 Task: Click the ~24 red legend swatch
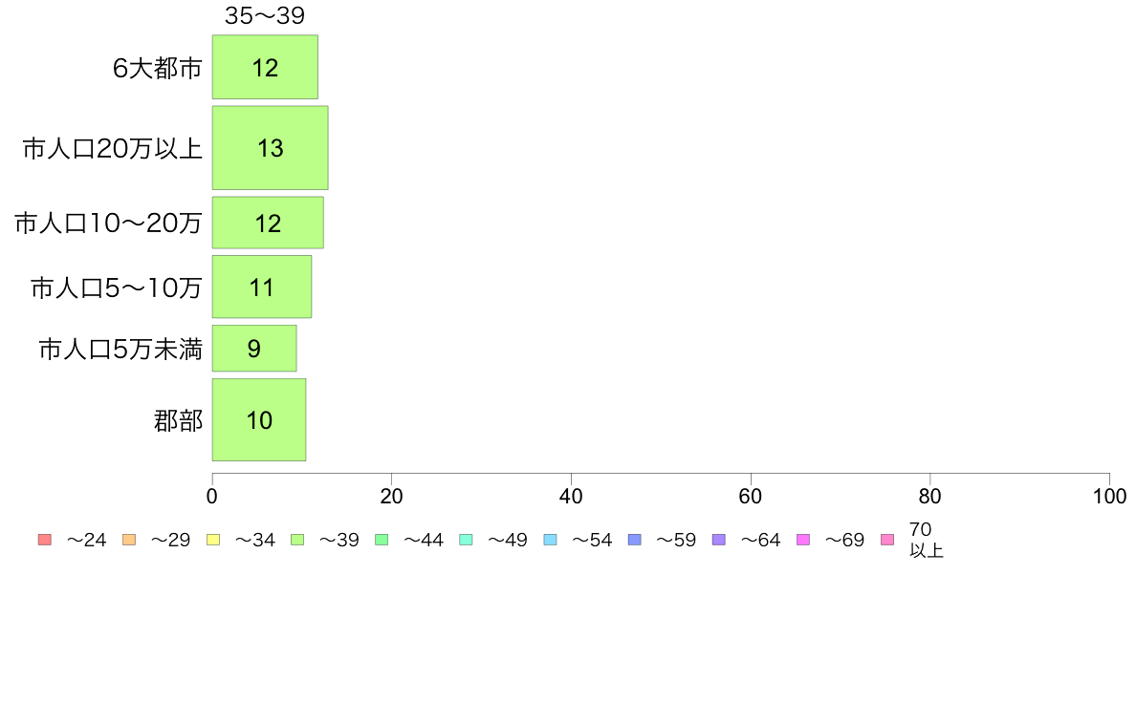(x=45, y=540)
